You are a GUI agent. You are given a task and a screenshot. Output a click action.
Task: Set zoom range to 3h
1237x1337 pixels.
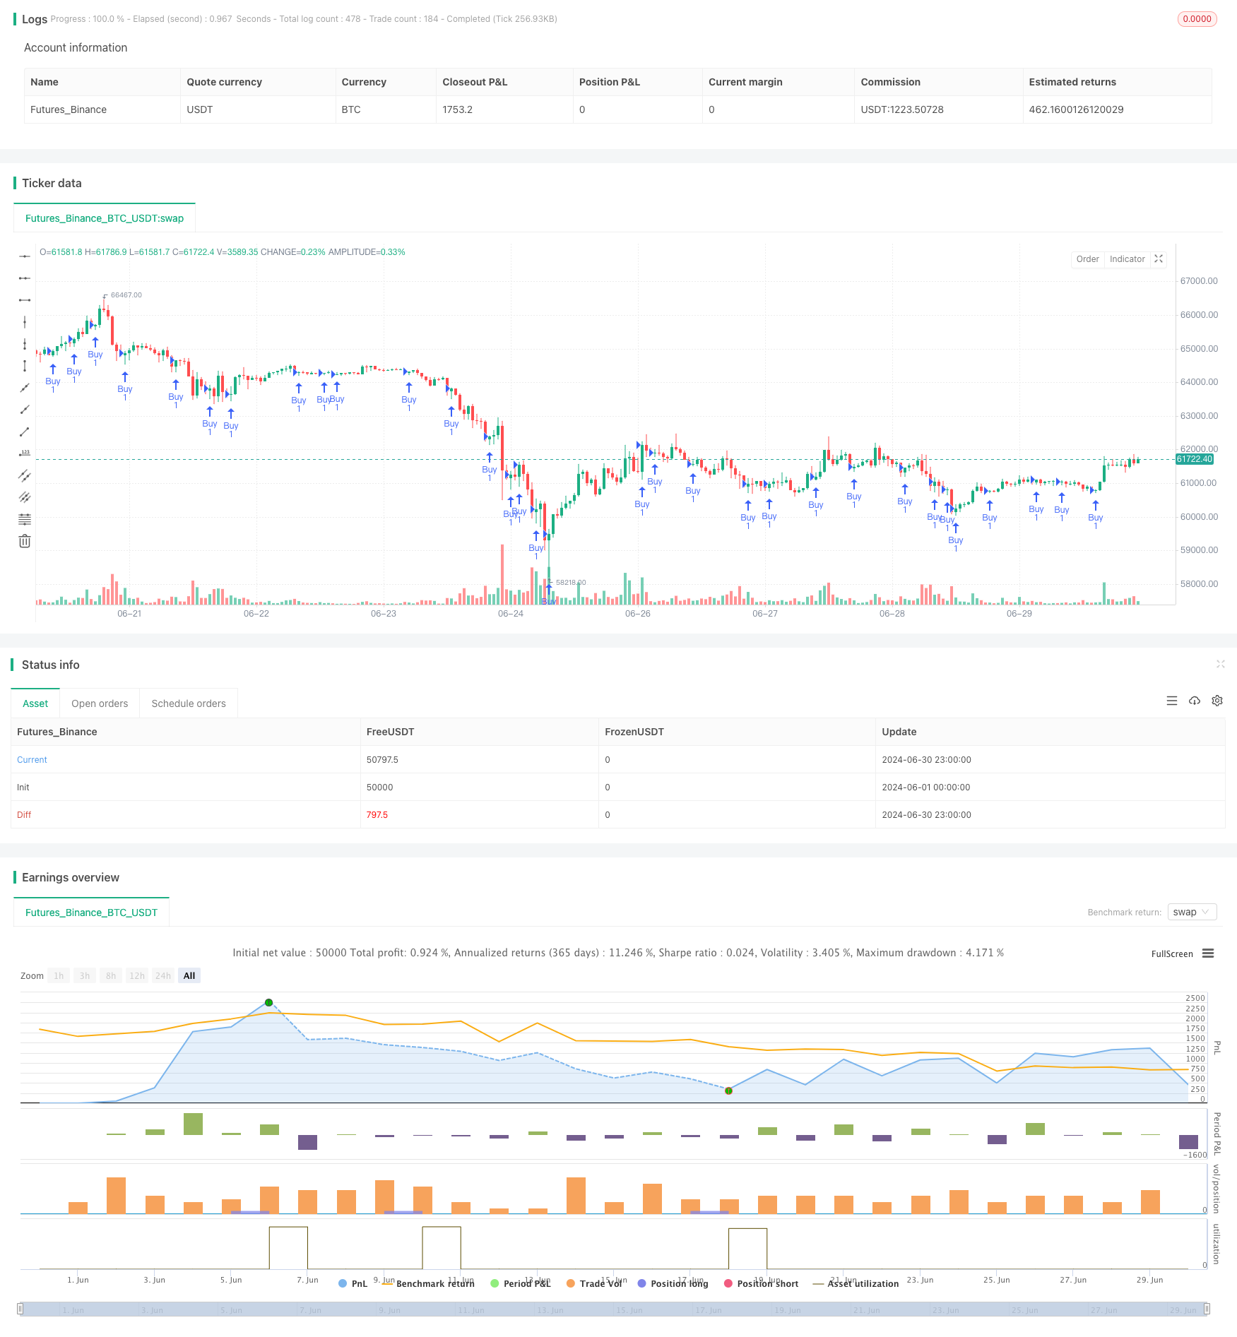(x=85, y=976)
